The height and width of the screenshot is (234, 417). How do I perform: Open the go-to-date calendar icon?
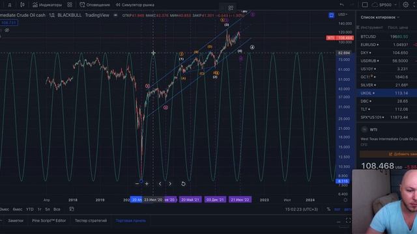click(x=72, y=209)
